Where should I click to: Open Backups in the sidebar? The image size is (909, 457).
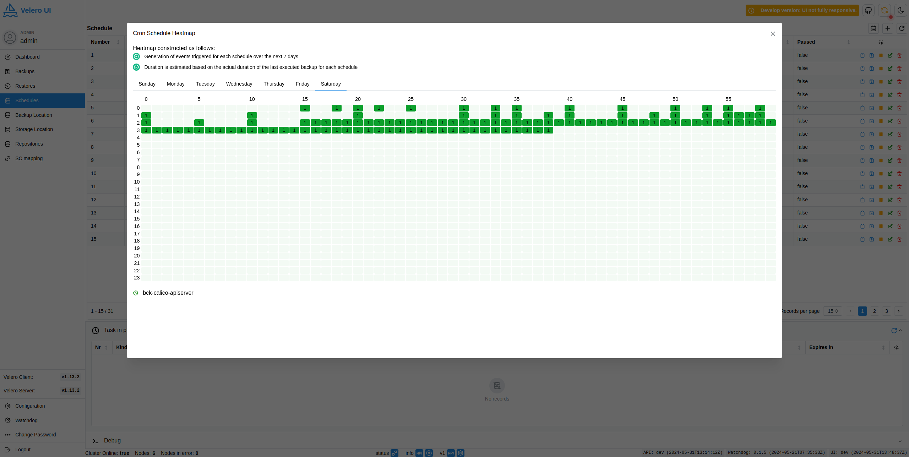tap(43, 71)
